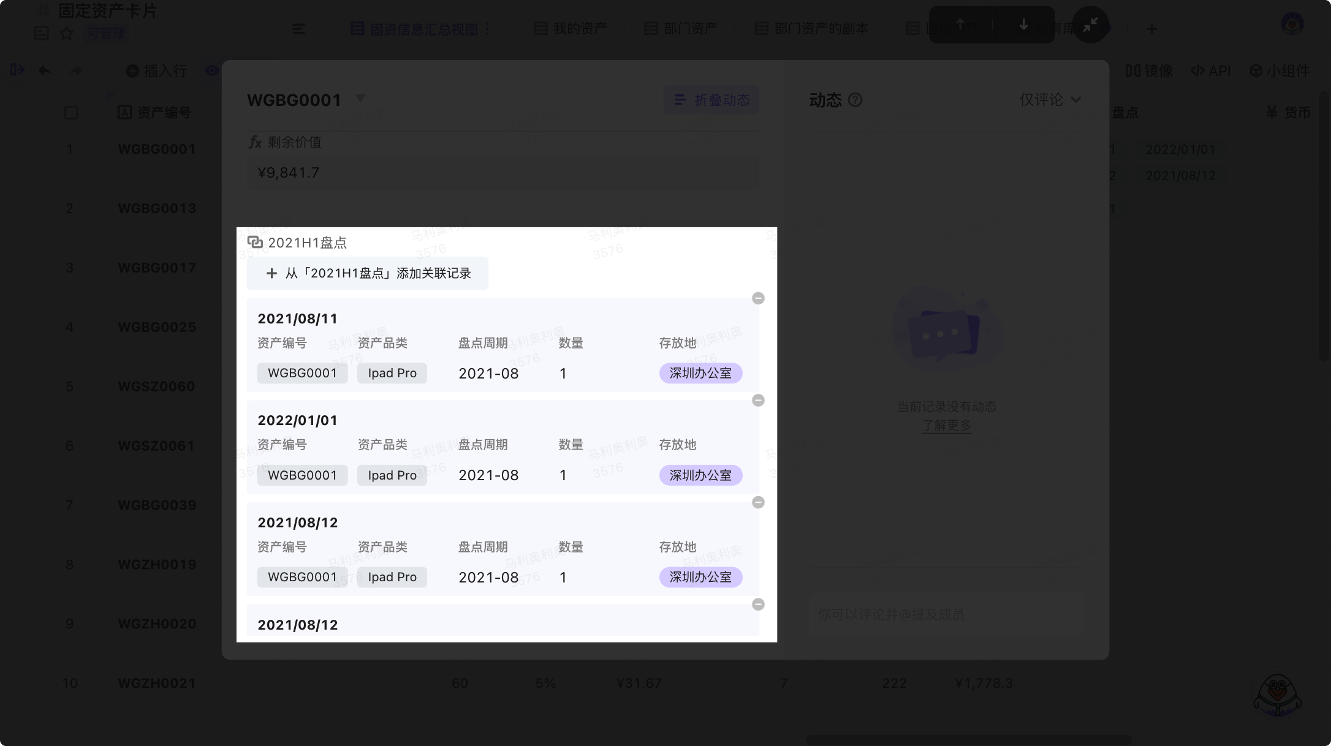Open the 了解更多 link
The image size is (1331, 746).
point(947,425)
